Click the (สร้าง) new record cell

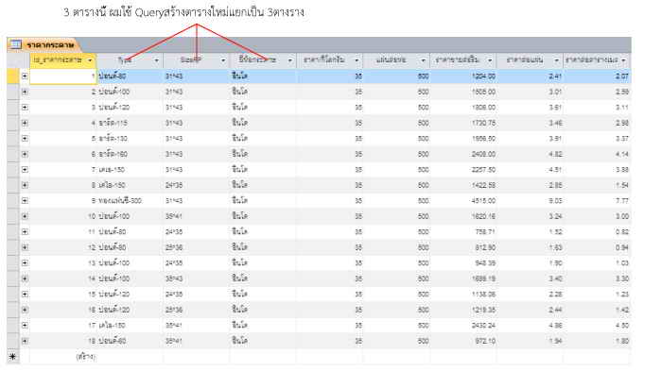[x=85, y=357]
